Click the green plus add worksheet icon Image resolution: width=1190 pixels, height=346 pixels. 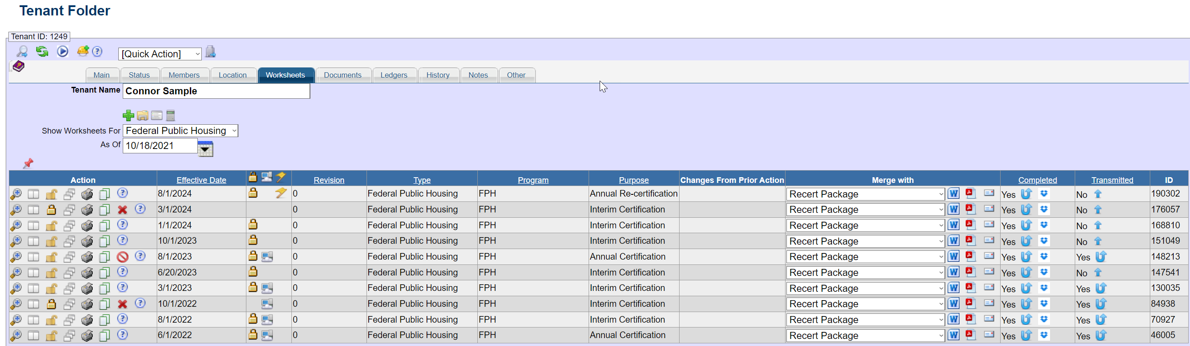coord(128,115)
